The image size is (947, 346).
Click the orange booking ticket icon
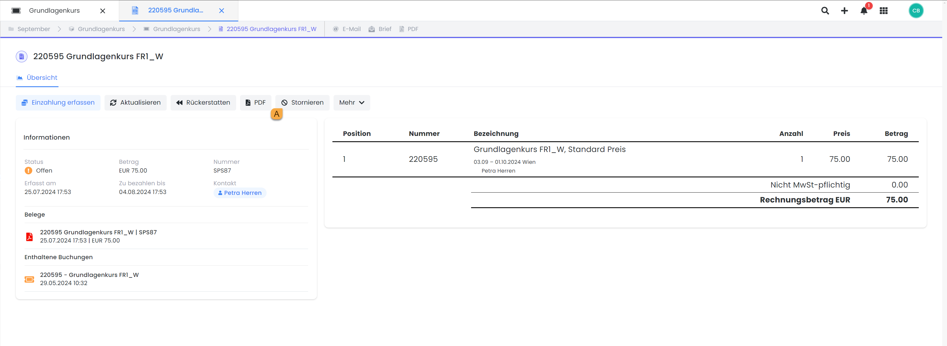click(x=29, y=279)
